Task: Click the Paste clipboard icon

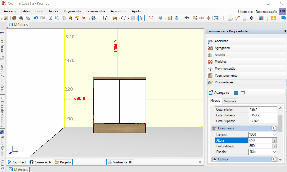Action: coord(64,18)
